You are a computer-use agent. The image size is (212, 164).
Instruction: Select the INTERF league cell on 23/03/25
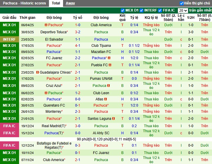[9, 39]
